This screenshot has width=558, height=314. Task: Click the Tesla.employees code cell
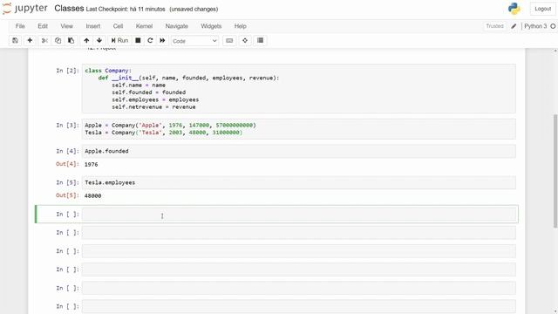(x=298, y=182)
